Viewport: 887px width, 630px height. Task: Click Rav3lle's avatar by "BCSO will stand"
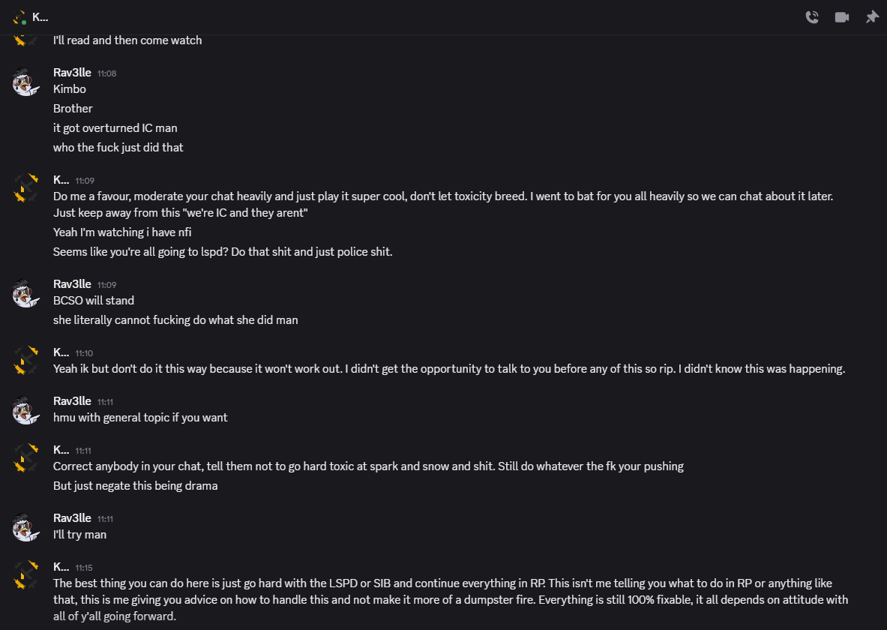(25, 292)
